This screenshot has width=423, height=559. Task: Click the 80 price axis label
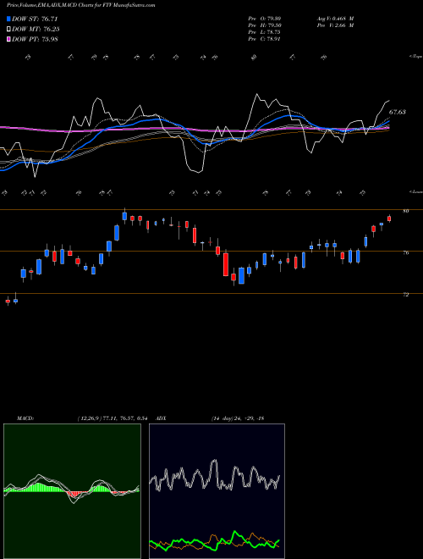[x=405, y=211]
